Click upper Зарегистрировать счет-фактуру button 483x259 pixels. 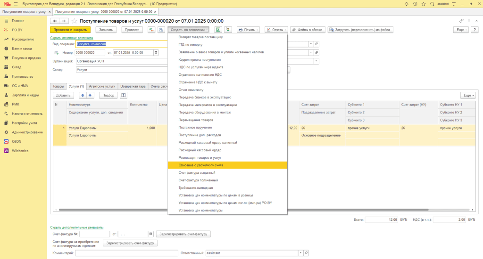[183, 234]
